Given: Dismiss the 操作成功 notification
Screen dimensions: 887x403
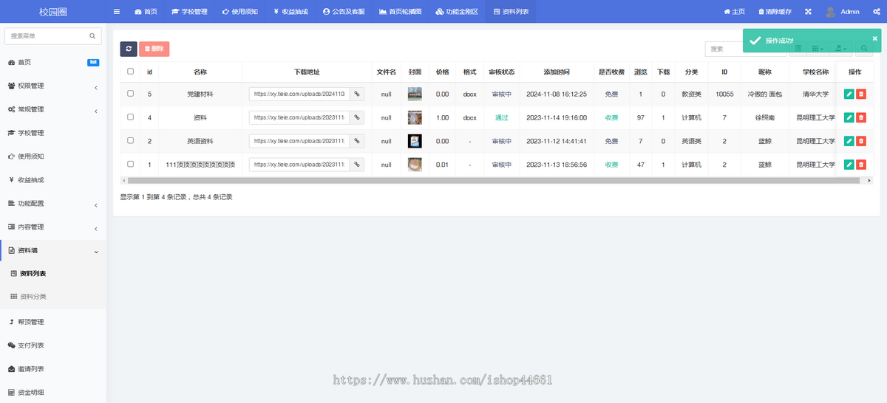Looking at the screenshot, I should (874, 38).
